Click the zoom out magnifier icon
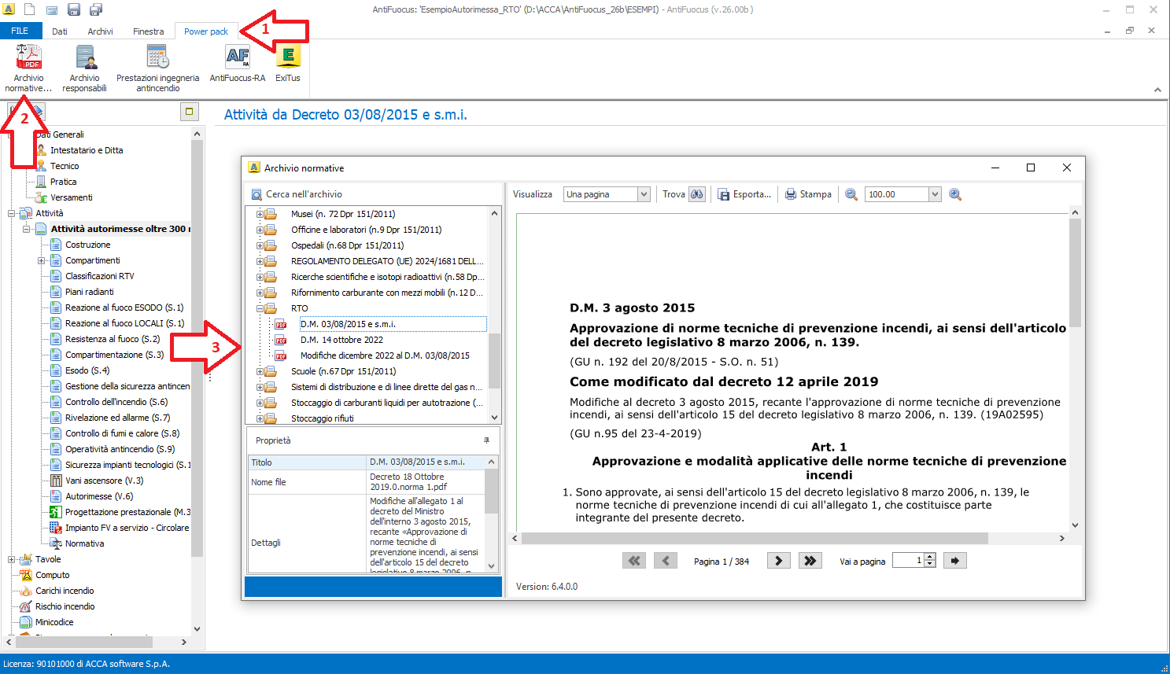The image size is (1170, 674). pyautogui.click(x=851, y=194)
